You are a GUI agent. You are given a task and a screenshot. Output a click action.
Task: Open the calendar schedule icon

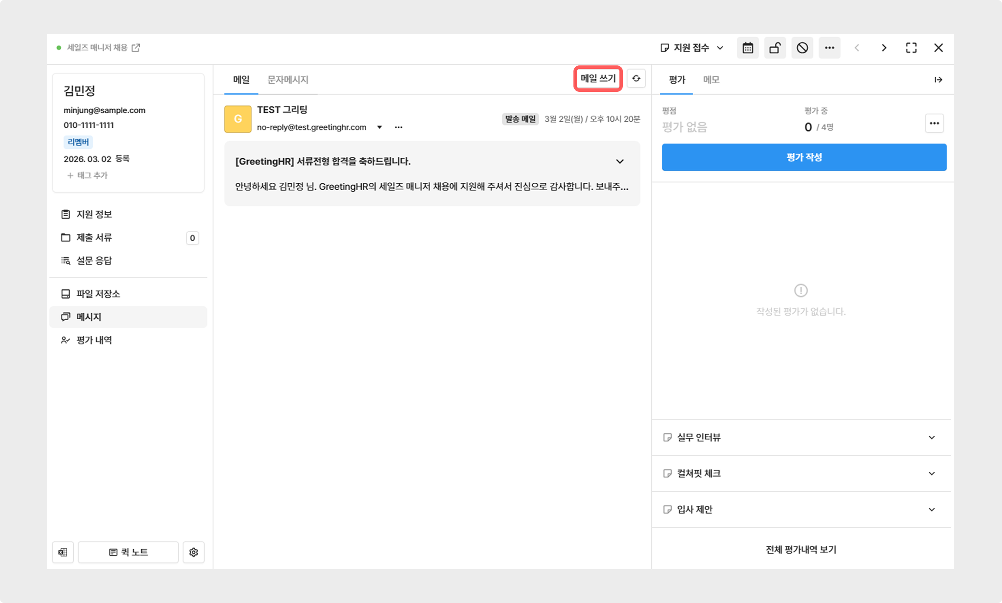pos(748,48)
